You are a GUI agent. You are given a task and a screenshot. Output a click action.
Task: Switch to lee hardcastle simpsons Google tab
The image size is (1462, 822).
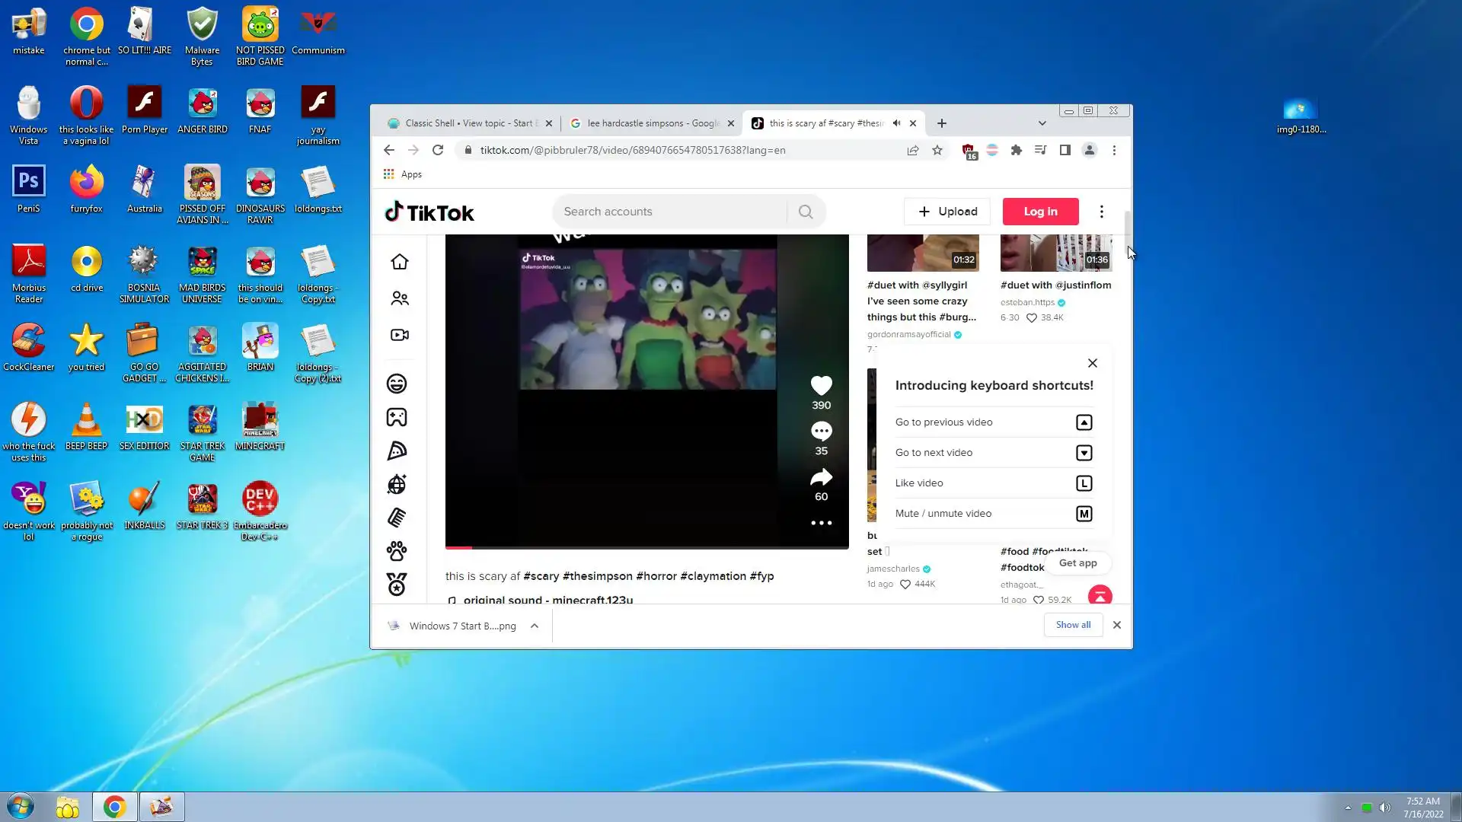click(x=651, y=123)
